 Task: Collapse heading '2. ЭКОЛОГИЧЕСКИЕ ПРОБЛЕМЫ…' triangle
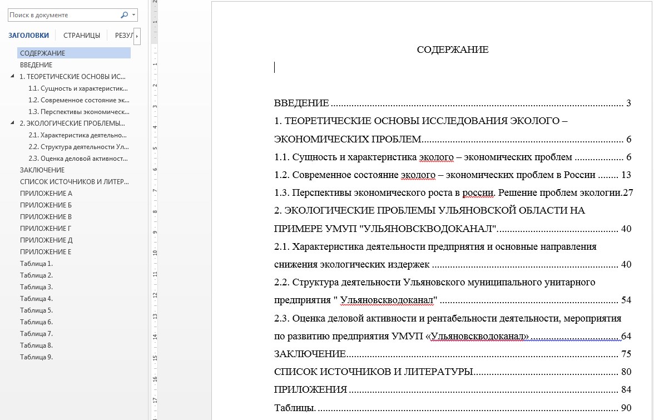point(12,122)
